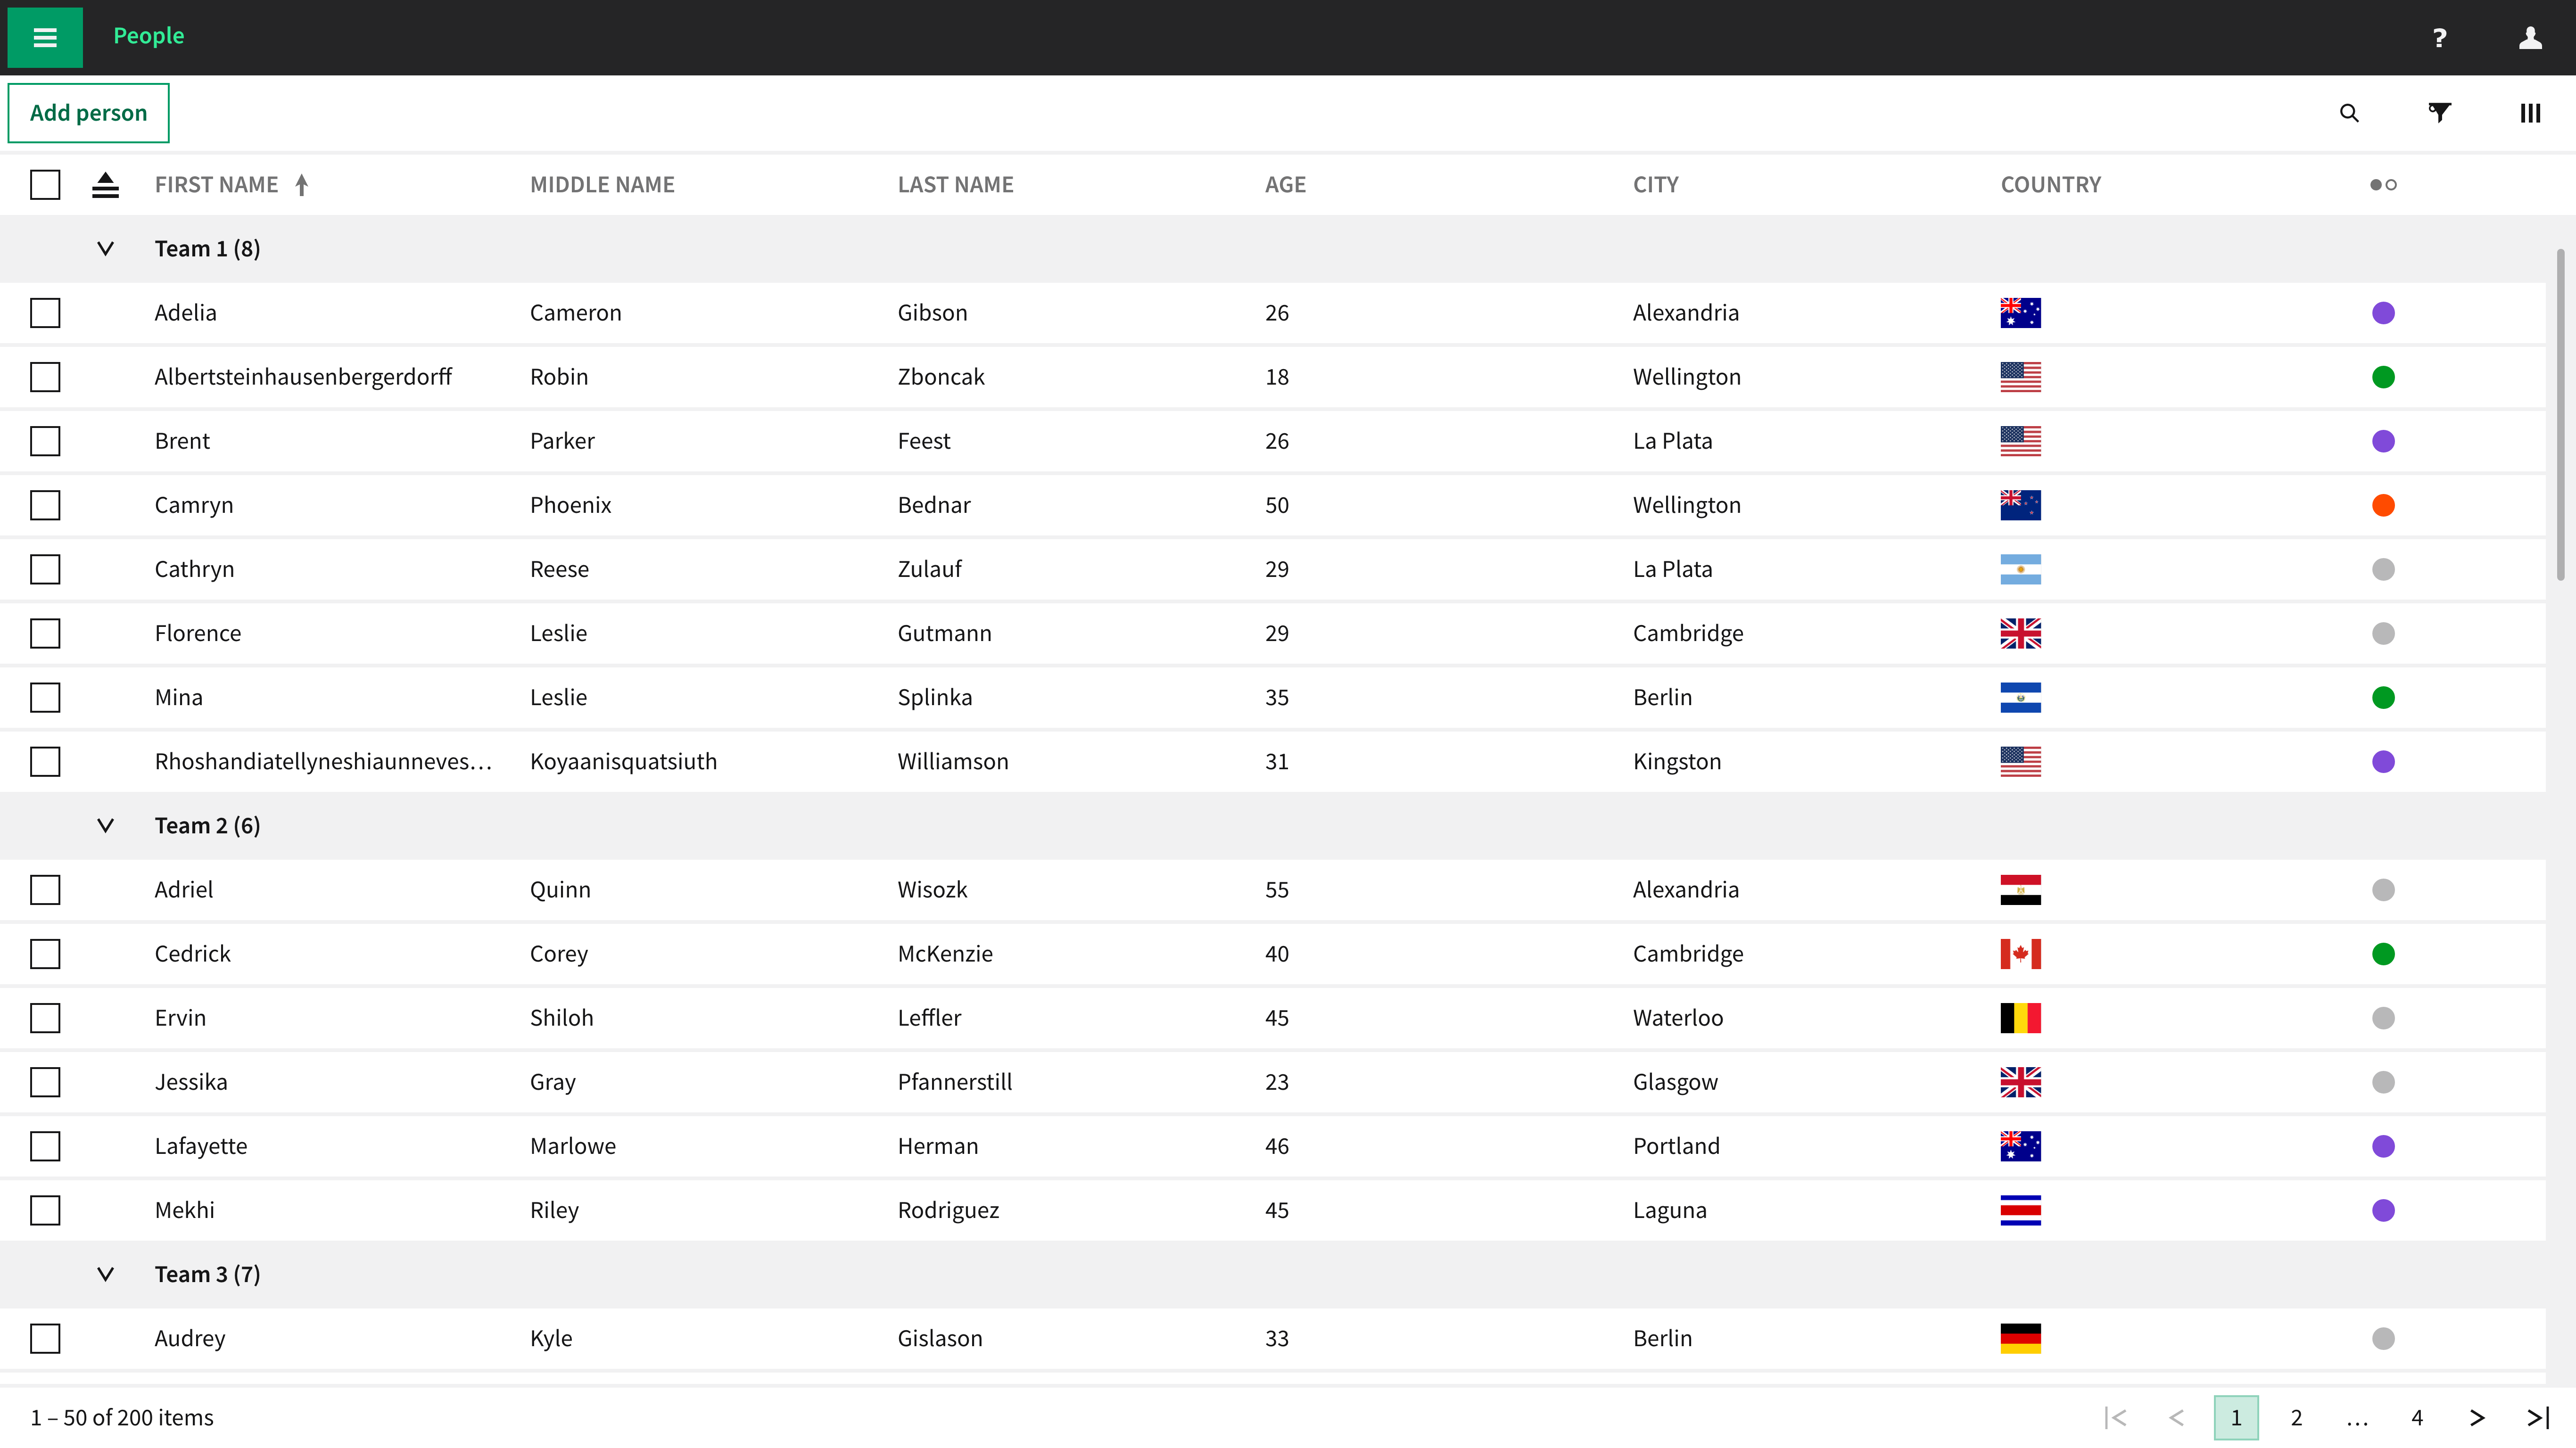Click the Pfannerstill last name cell
This screenshot has height=1448, width=2576.
point(954,1082)
